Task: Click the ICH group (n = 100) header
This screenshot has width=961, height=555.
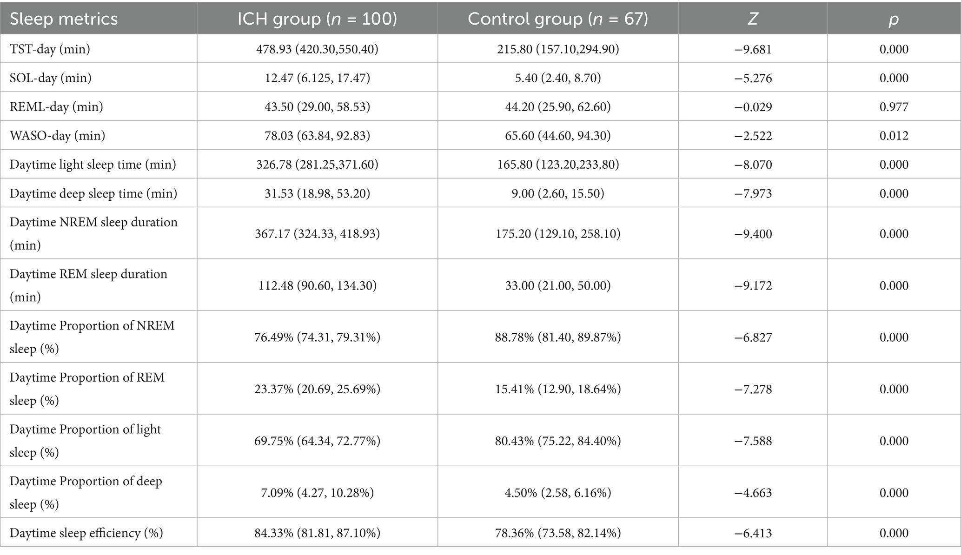Action: pos(317,19)
